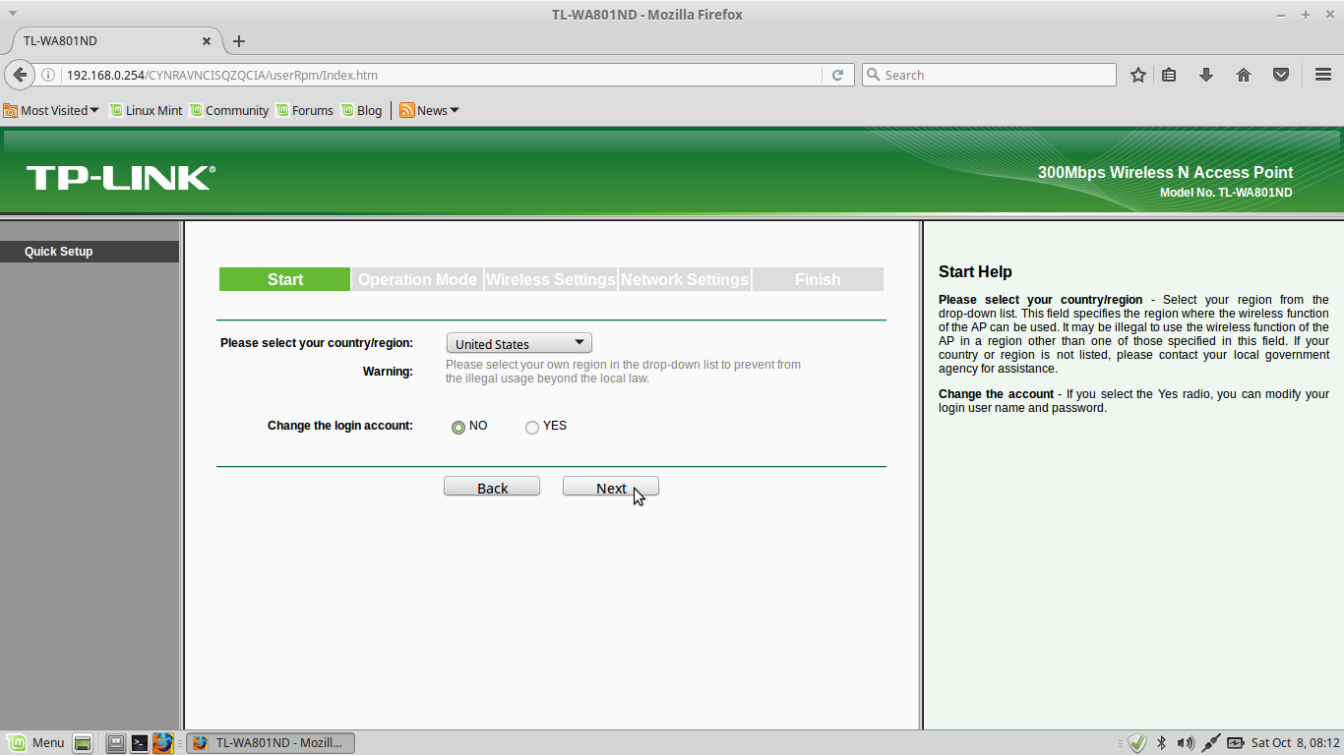The width and height of the screenshot is (1344, 755).
Task: Open the Linux Mint Menu
Action: click(x=35, y=743)
